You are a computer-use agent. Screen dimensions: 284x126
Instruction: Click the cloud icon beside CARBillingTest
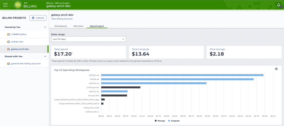pos(8,34)
